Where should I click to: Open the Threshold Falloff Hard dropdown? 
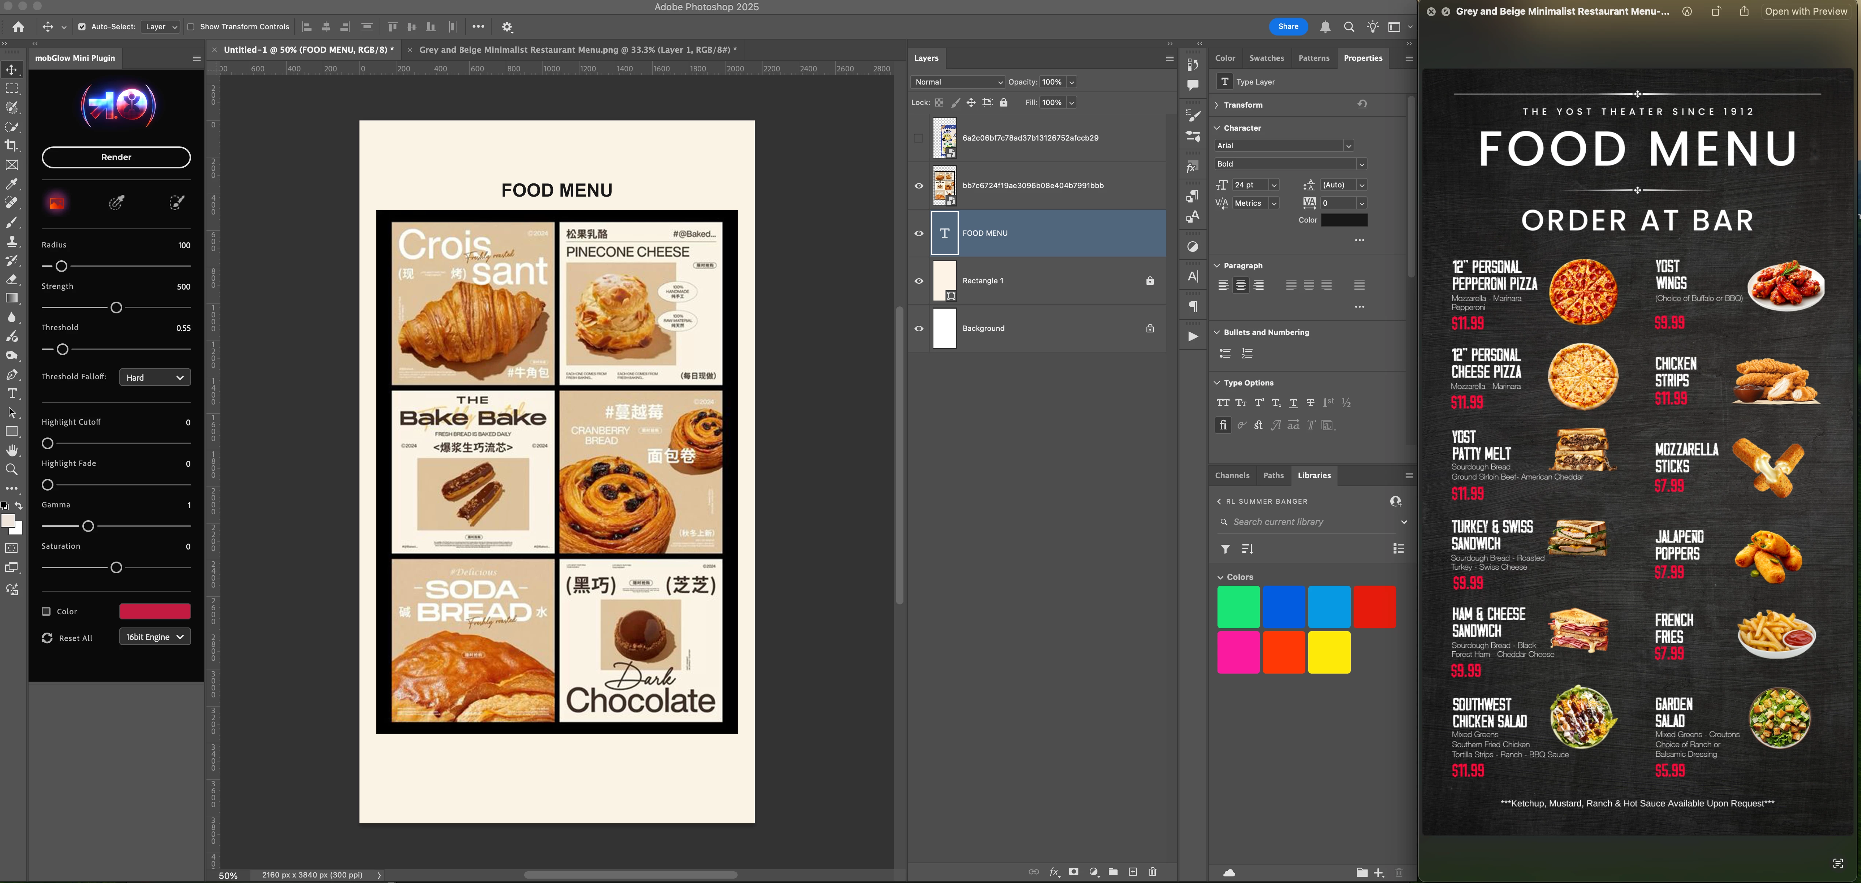pos(154,377)
